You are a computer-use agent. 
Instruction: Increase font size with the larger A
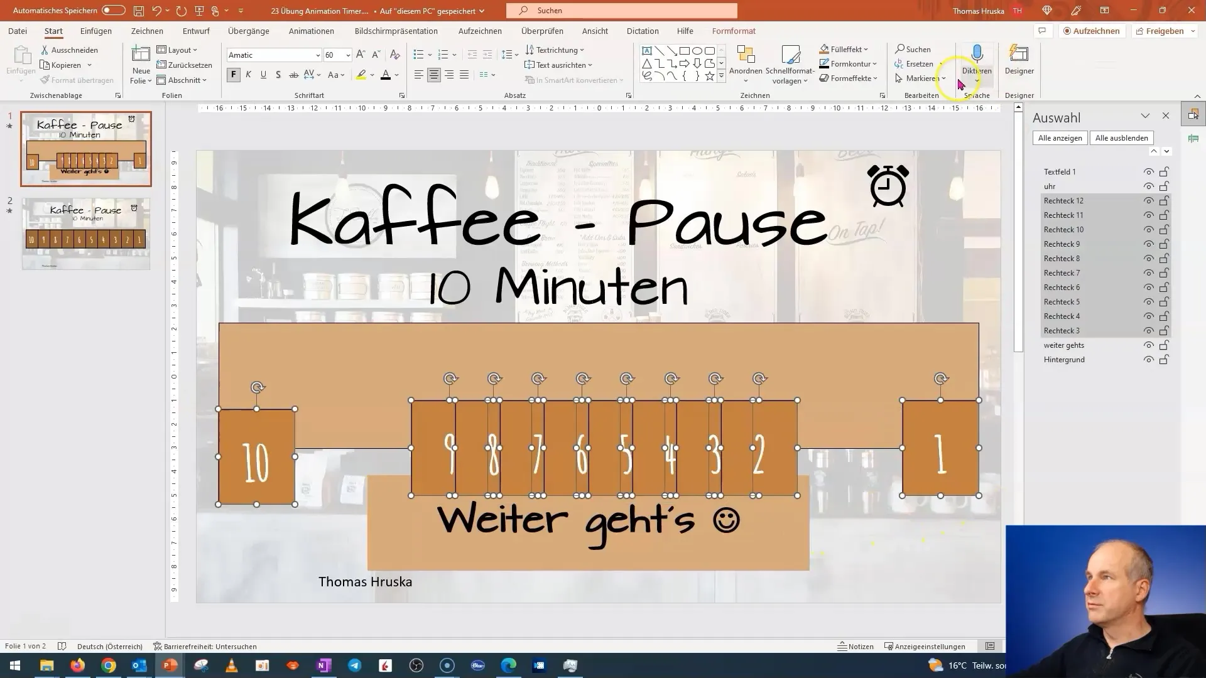click(361, 55)
